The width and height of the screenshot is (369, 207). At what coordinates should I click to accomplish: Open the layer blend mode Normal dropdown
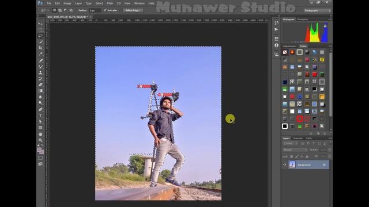click(295, 149)
